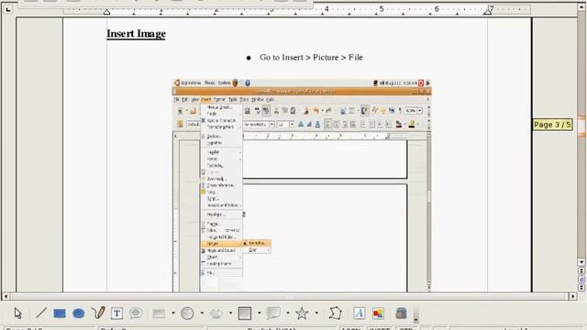Click the vertical scrollbar down arrow
The height and width of the screenshot is (330, 587).
coord(581,262)
